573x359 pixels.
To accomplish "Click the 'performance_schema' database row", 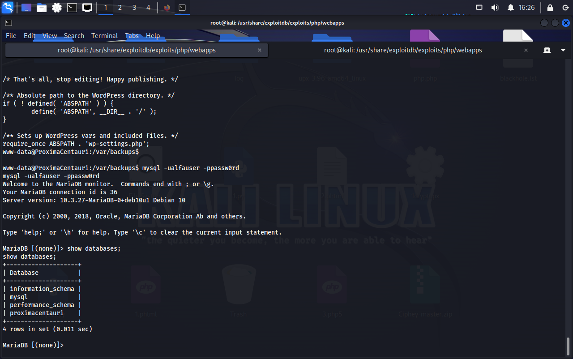I will tap(42, 305).
